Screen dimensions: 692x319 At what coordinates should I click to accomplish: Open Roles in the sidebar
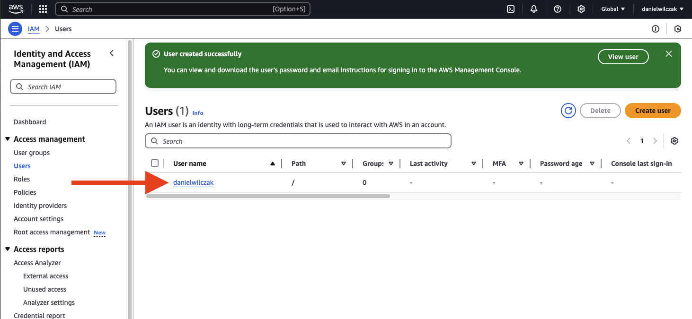(x=22, y=179)
